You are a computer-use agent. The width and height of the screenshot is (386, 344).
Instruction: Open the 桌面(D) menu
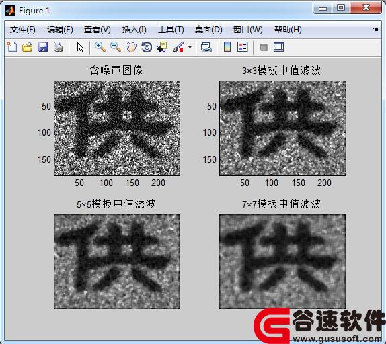pyautogui.click(x=208, y=30)
